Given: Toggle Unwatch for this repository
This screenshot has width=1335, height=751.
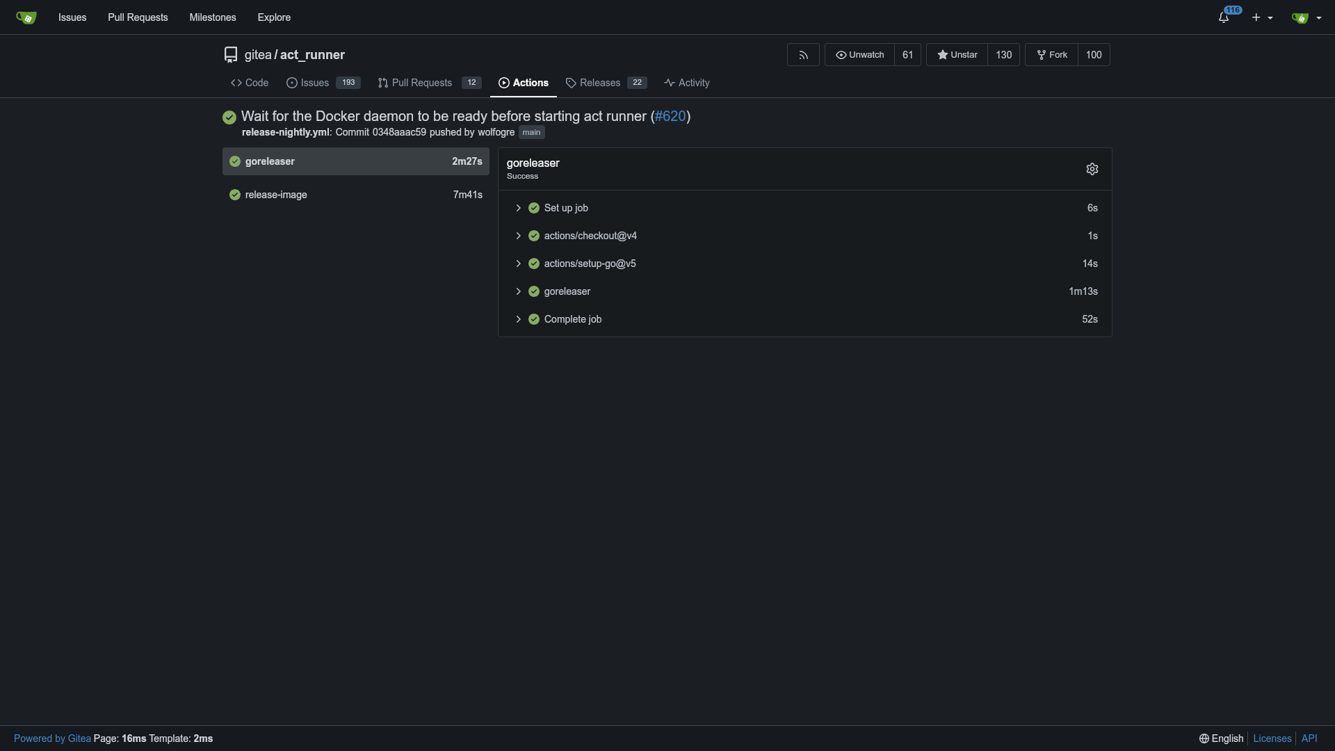Looking at the screenshot, I should (860, 55).
